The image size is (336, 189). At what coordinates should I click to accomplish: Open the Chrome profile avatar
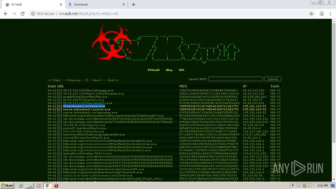[322, 14]
